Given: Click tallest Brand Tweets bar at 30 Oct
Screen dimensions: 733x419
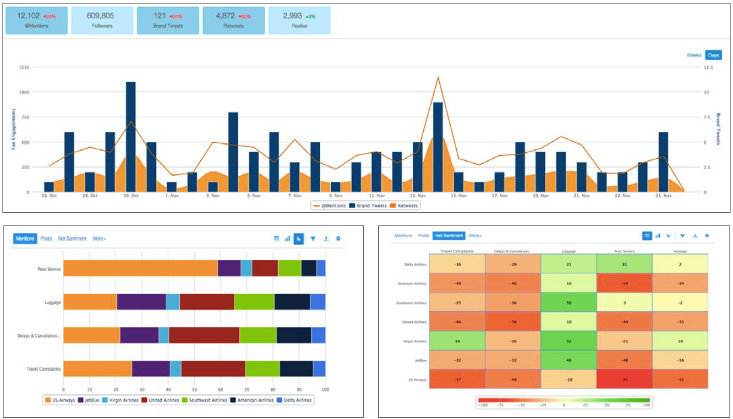Looking at the screenshot, I should pyautogui.click(x=131, y=137).
